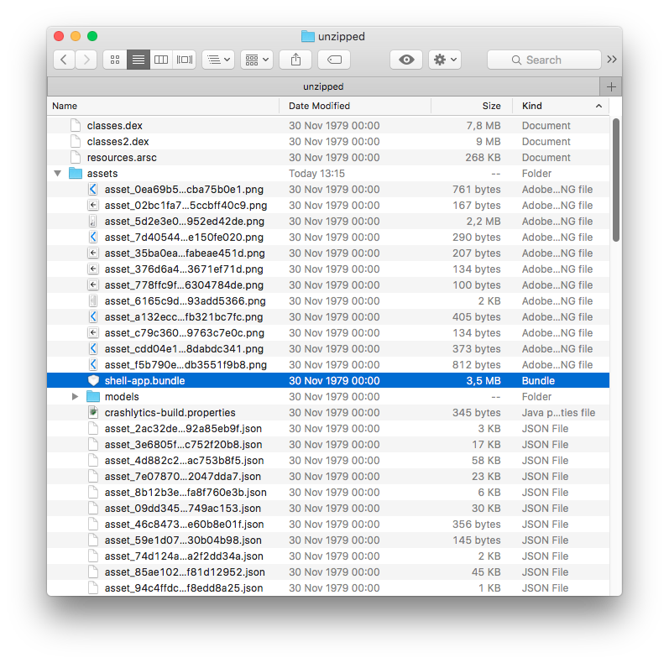The image size is (669, 663).
Task: Add a new tab with plus button
Action: tap(611, 87)
